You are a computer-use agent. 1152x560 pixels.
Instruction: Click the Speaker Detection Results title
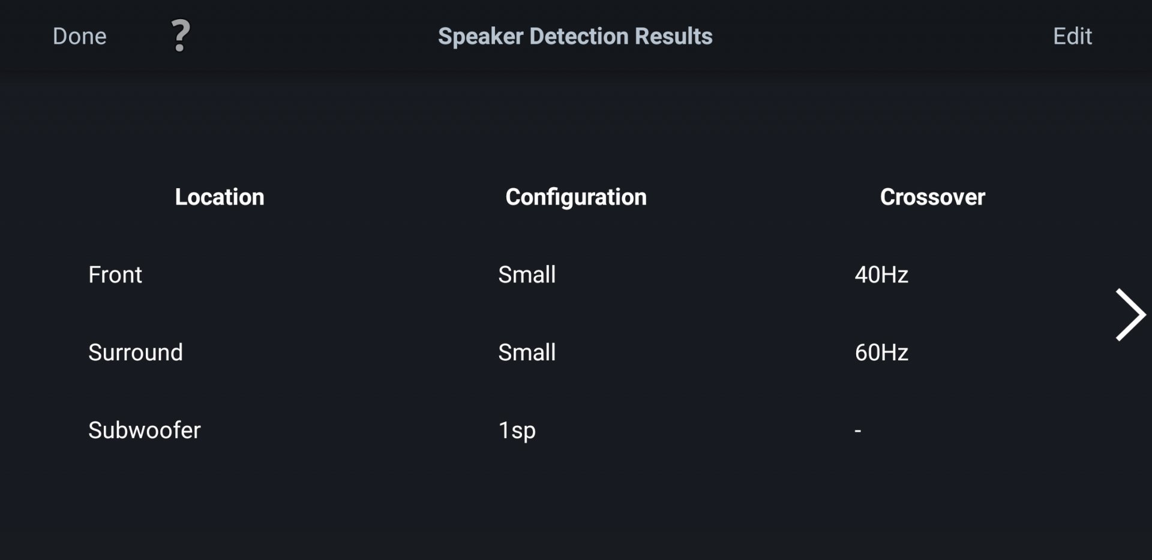tap(575, 37)
